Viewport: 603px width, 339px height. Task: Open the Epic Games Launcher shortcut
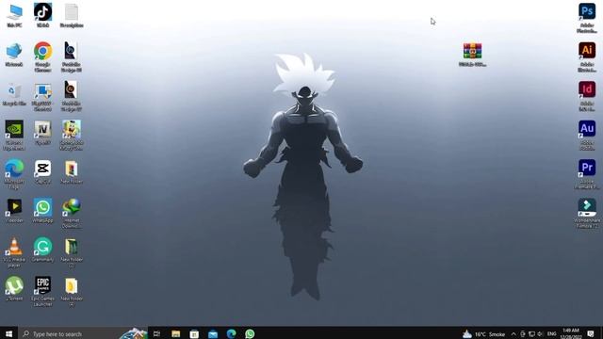(42, 291)
